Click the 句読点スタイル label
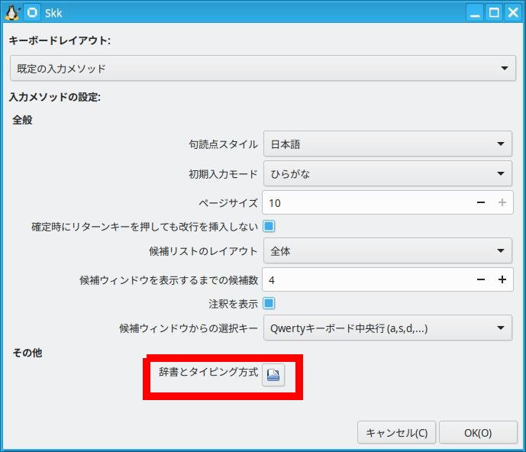The image size is (526, 452). coord(223,144)
